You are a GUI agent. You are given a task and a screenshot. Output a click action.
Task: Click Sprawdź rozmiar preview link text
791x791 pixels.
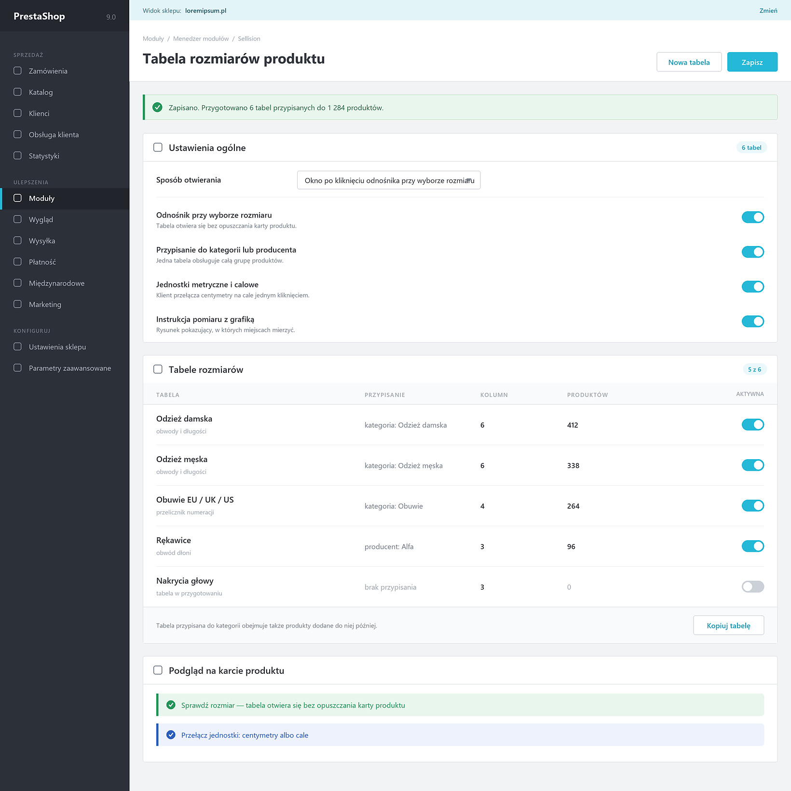coord(293,705)
